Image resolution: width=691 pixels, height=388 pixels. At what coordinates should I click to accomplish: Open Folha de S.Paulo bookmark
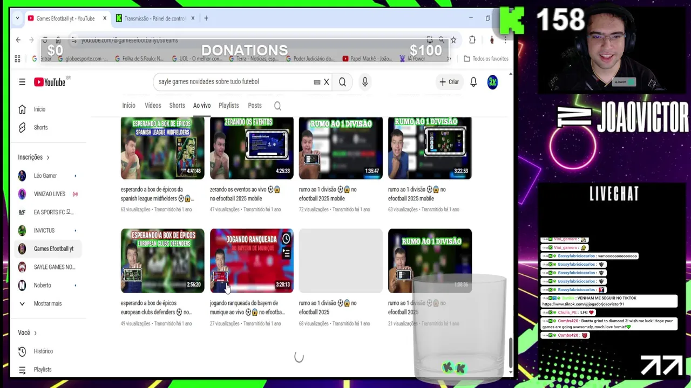click(x=140, y=59)
